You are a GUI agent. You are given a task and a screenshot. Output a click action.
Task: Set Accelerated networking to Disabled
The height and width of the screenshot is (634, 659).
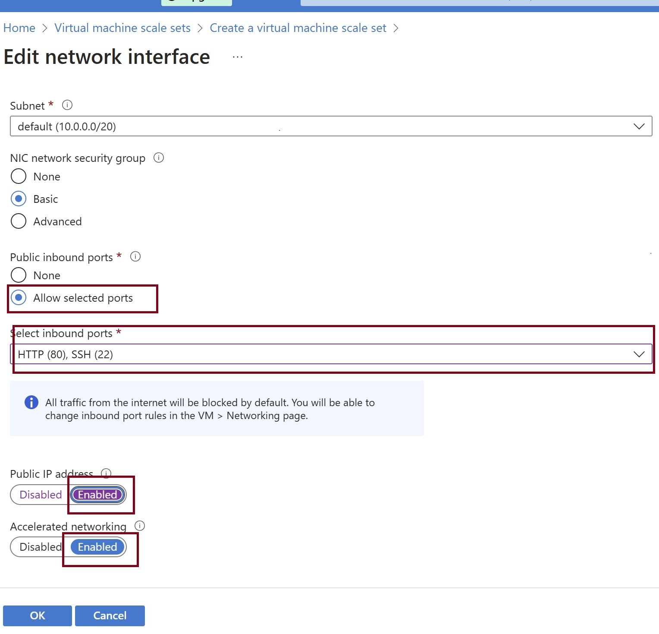point(41,547)
